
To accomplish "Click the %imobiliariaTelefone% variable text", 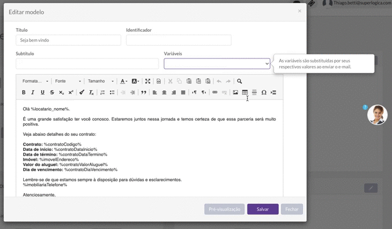I will tap(45, 184).
